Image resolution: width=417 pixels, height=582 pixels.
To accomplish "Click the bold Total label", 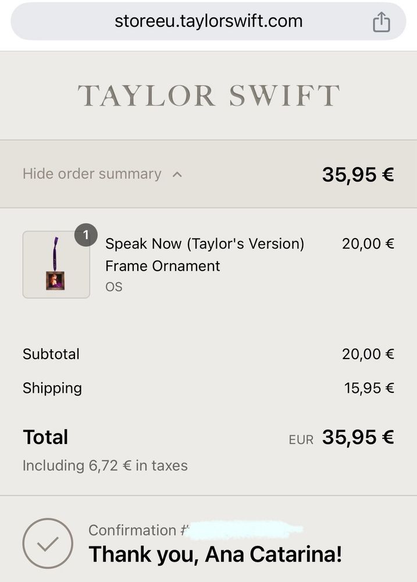I will [x=45, y=437].
